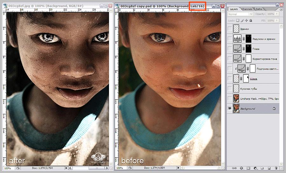Click the Levels icon on Радужки и зрачки layer
Screen dimensions: 286x173
click(237, 39)
